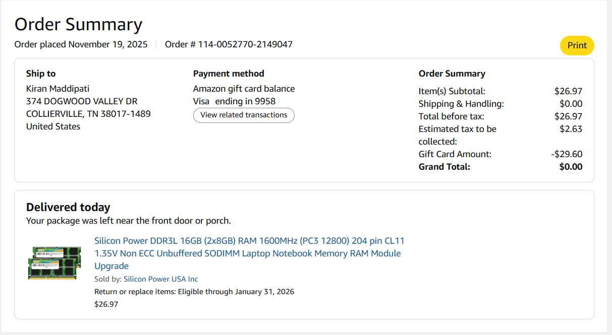
Task: Click the Gift Card Amount -$29.60 value
Action: pos(567,154)
